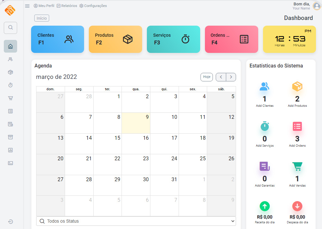Viewport: 322px width, 229px height.
Task: Open the blue Clientes F1 card
Action: click(x=57, y=39)
